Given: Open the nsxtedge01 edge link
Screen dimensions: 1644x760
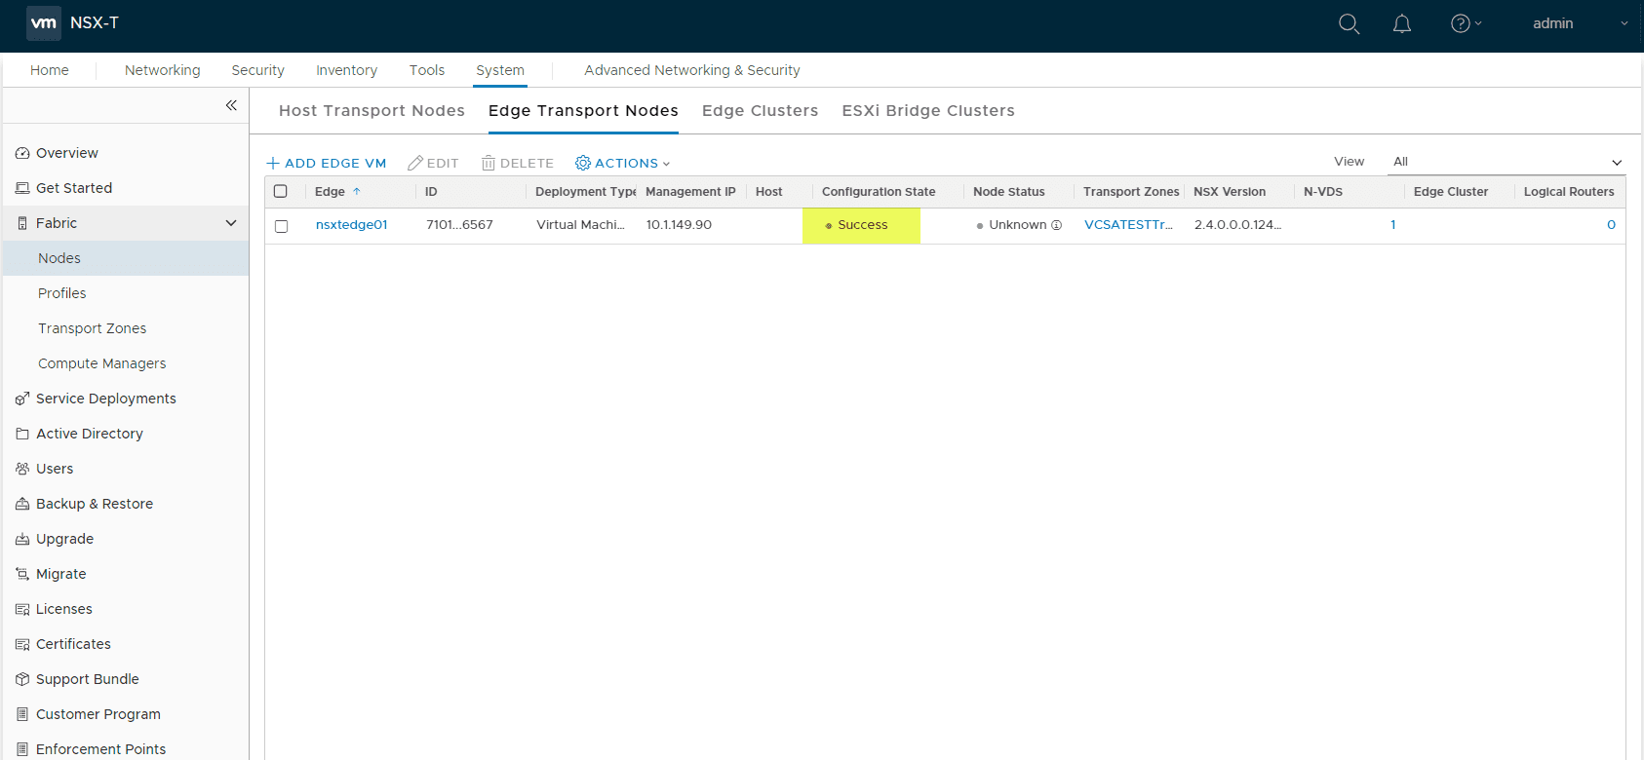Looking at the screenshot, I should [x=352, y=225].
